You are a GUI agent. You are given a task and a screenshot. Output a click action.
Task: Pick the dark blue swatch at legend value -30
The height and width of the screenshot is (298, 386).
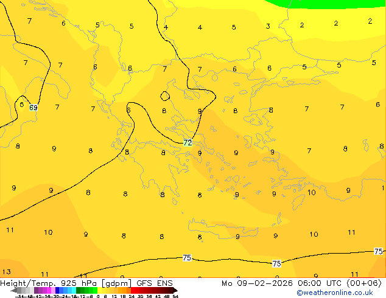pyautogui.click(x=57, y=290)
